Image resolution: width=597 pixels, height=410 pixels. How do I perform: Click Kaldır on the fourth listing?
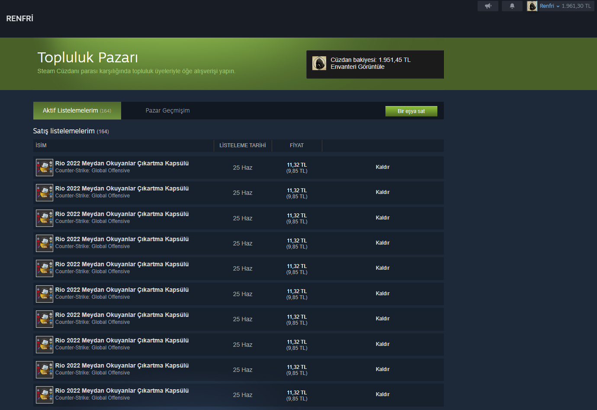(383, 243)
